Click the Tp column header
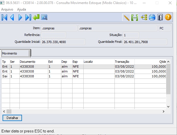Image resolution: width=177 pixels, height=135 pixels. click(x=6, y=62)
